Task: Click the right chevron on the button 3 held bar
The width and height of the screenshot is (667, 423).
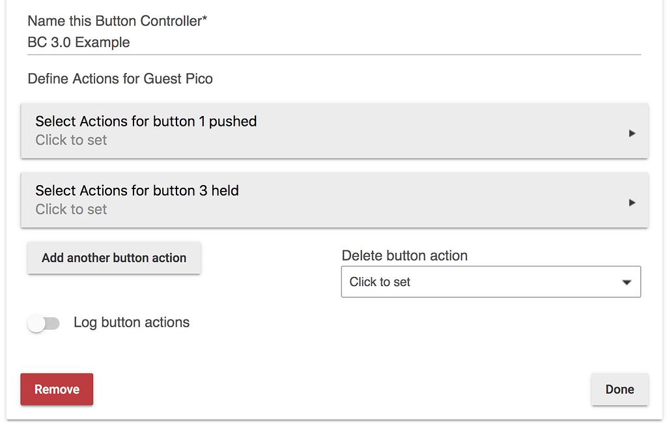Action: tap(631, 202)
